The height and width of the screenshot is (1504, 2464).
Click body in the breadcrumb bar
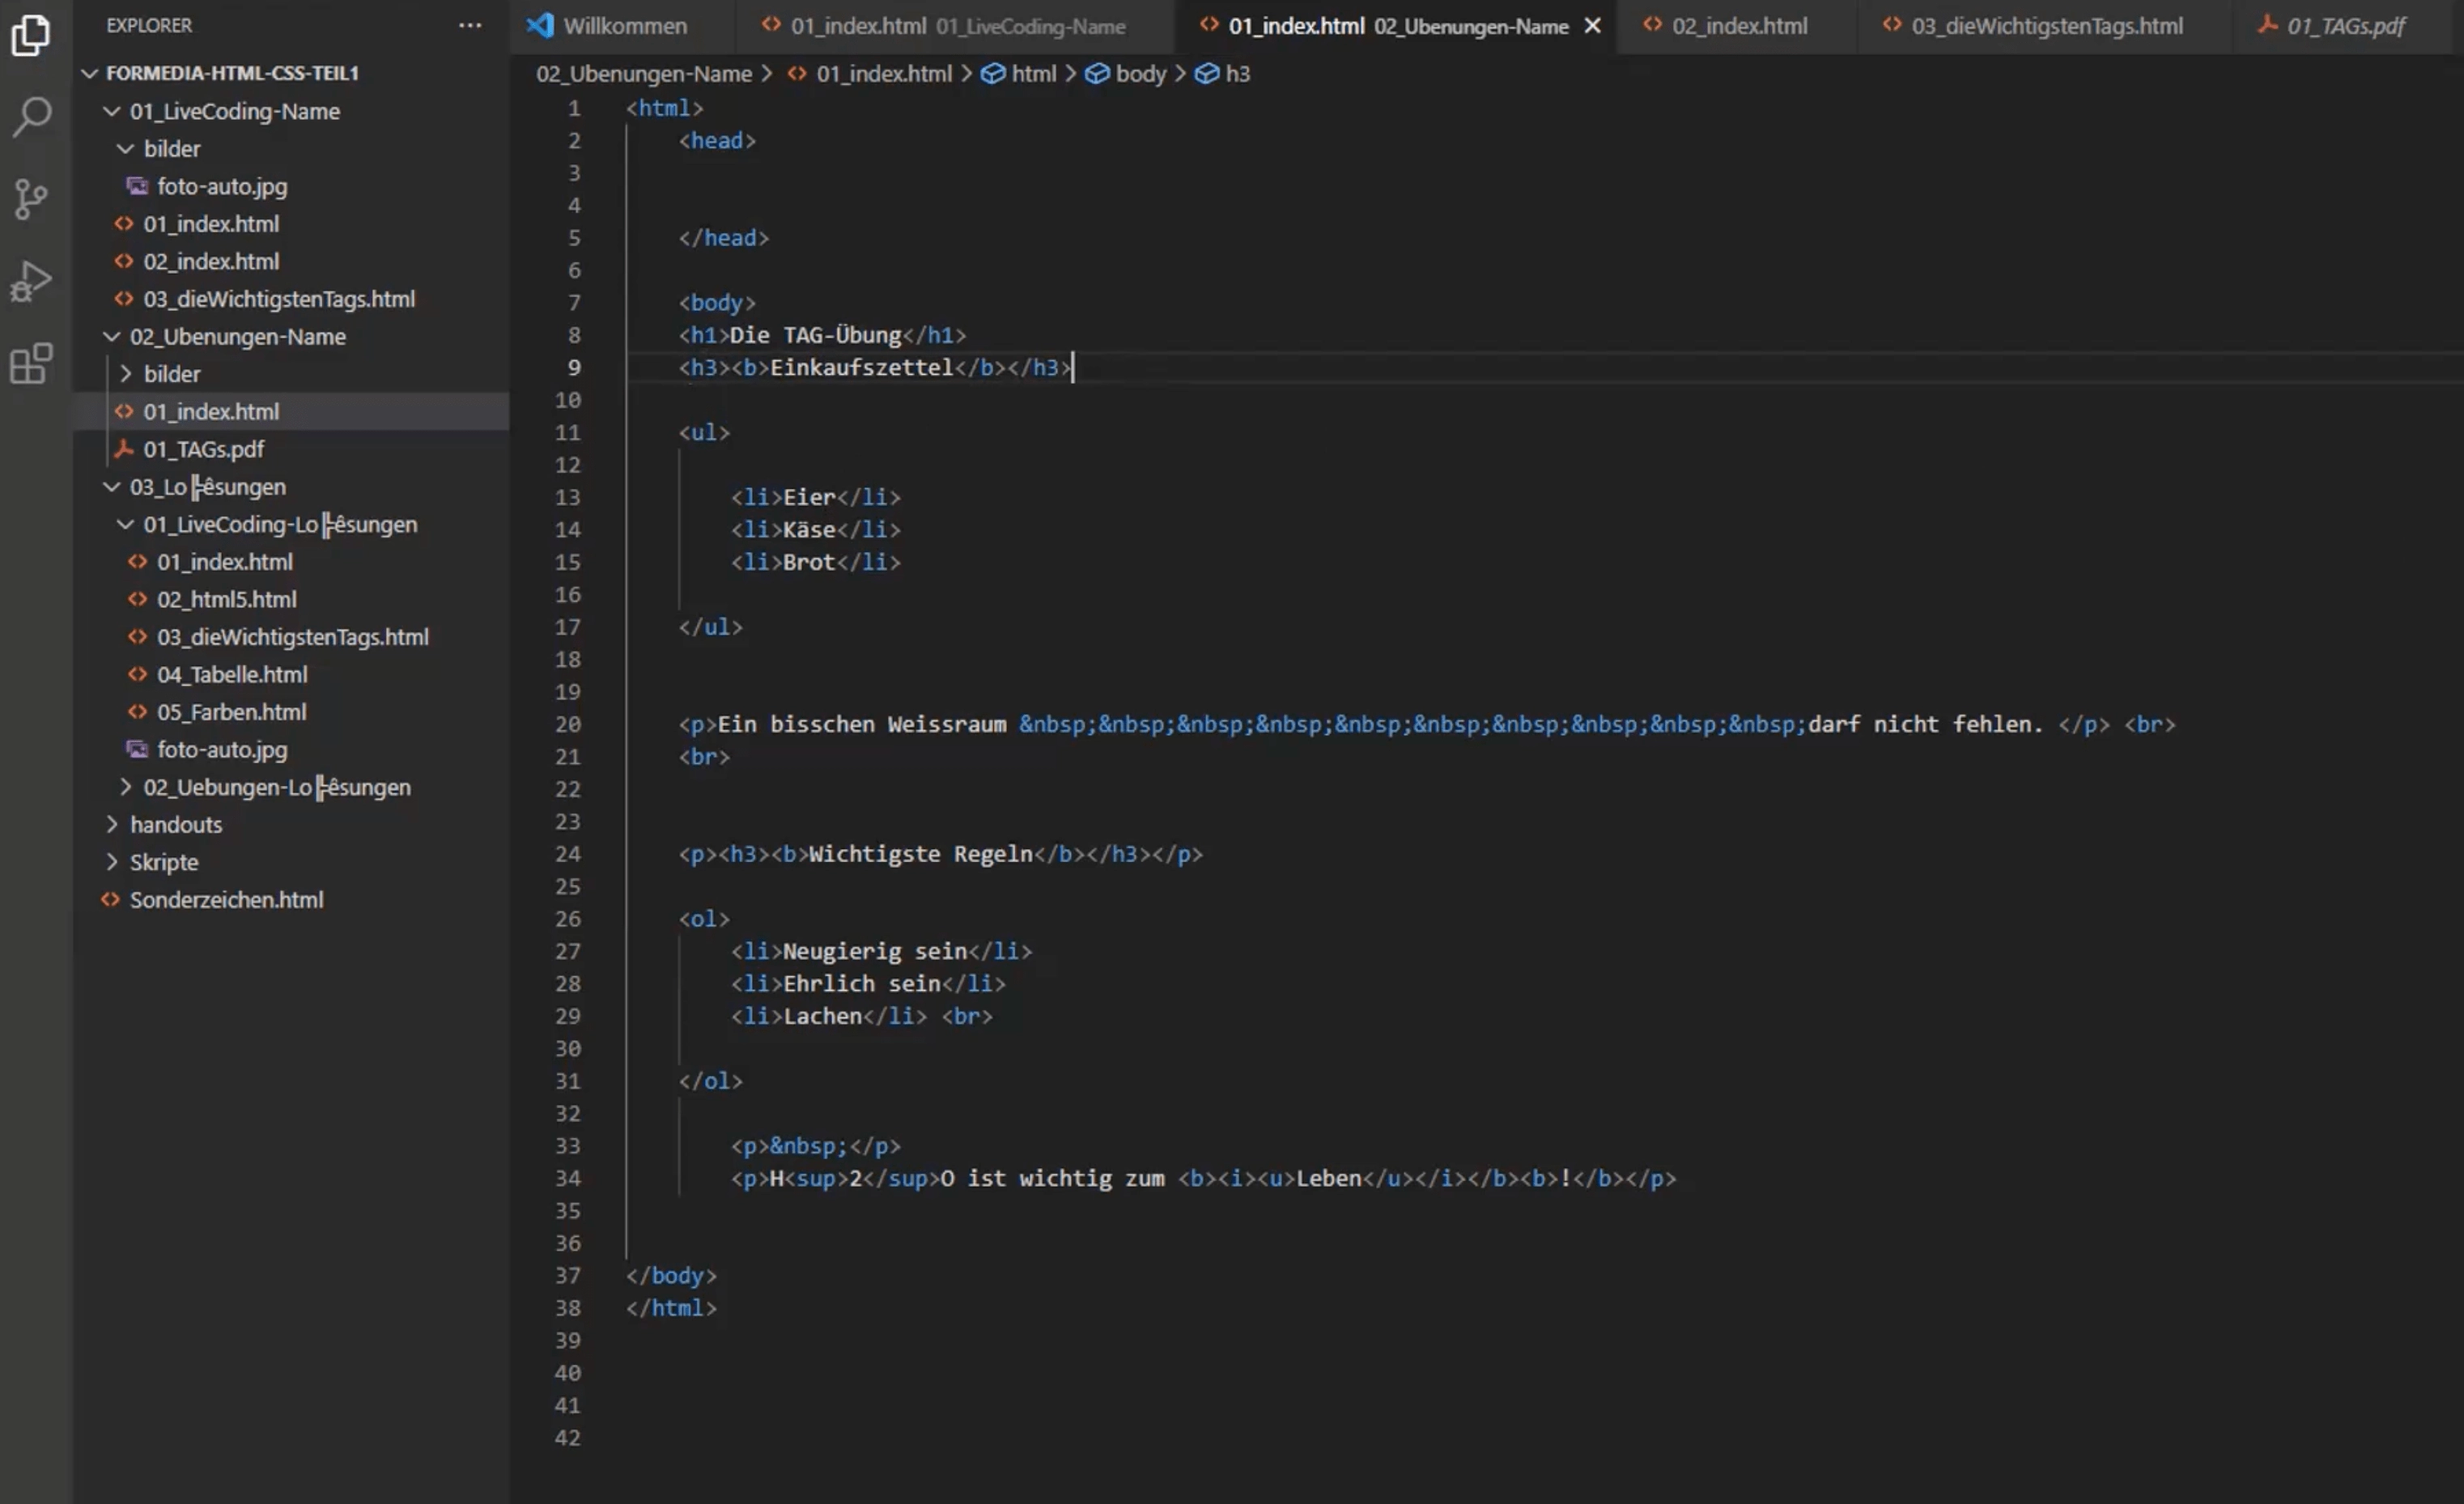click(x=1140, y=73)
